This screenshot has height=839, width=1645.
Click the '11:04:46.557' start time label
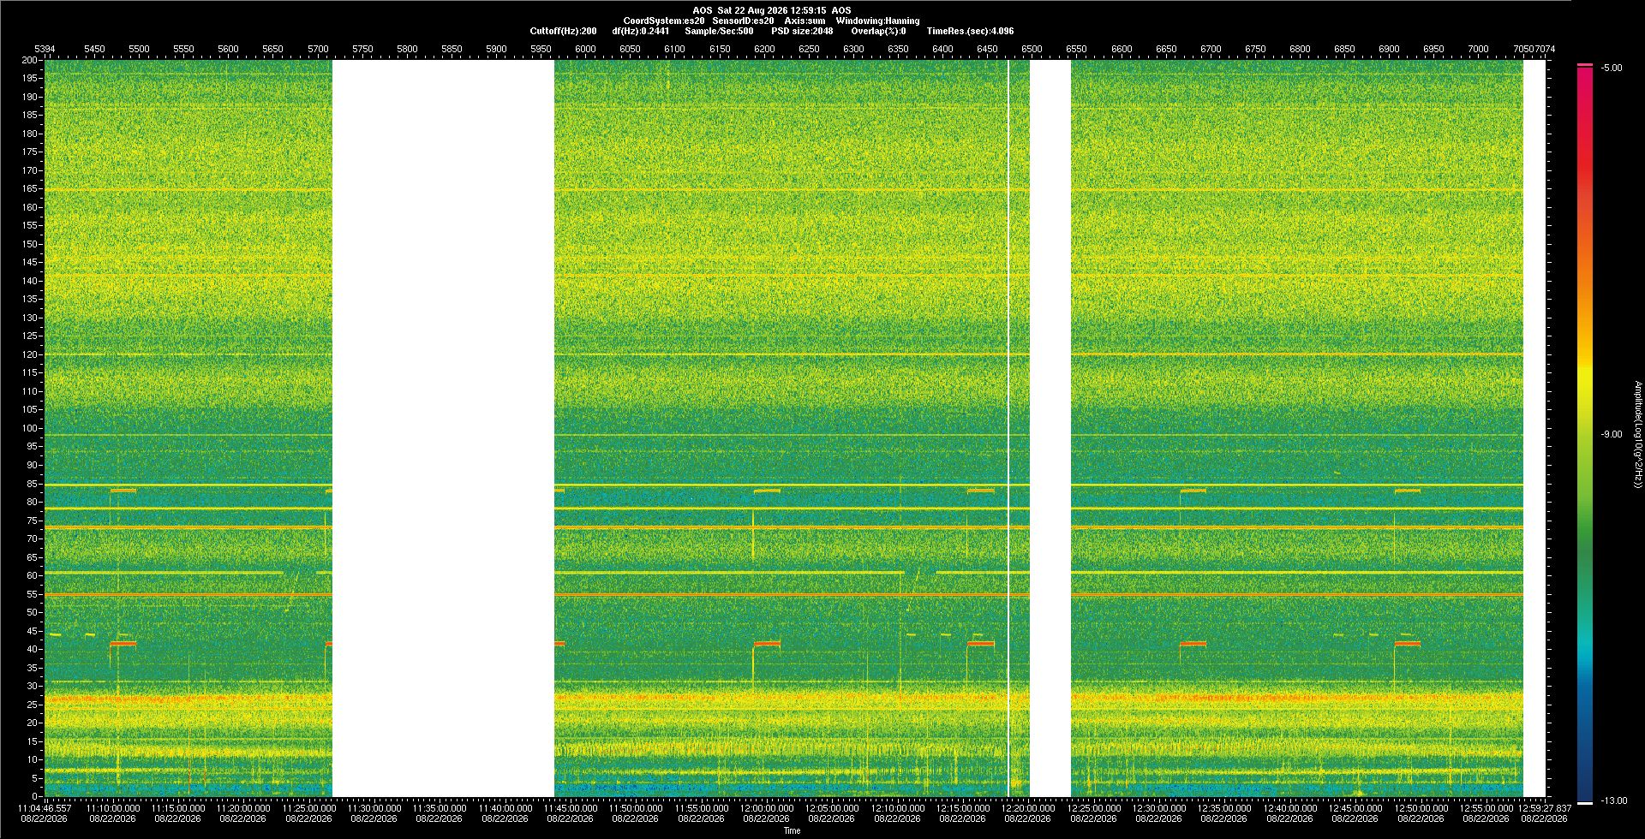tap(45, 808)
